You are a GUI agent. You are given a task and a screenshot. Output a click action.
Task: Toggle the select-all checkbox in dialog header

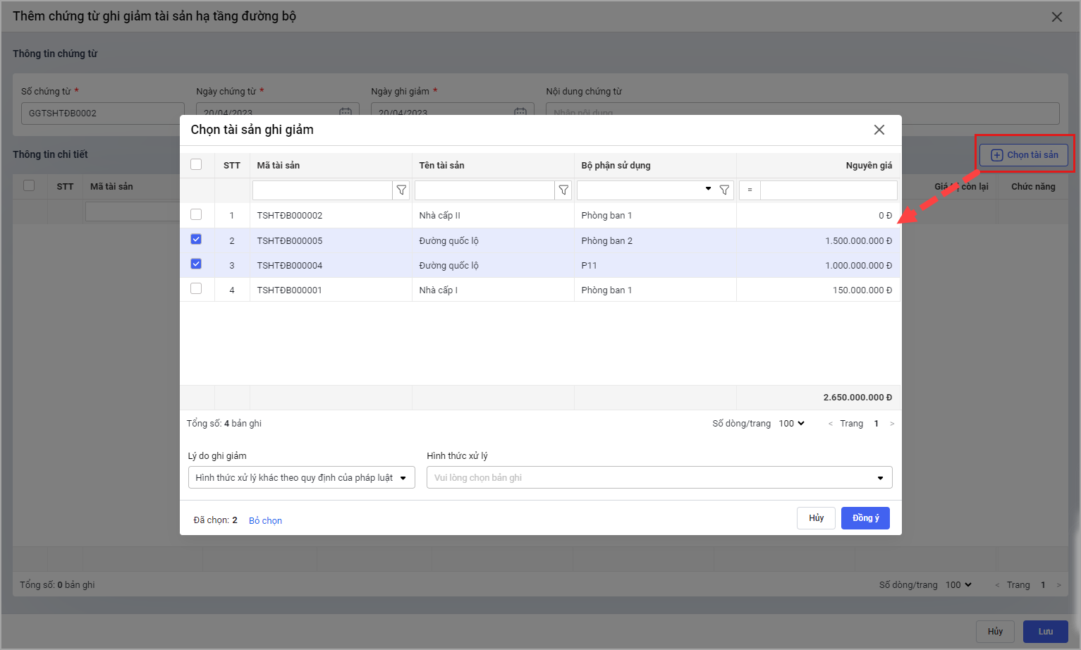point(196,165)
